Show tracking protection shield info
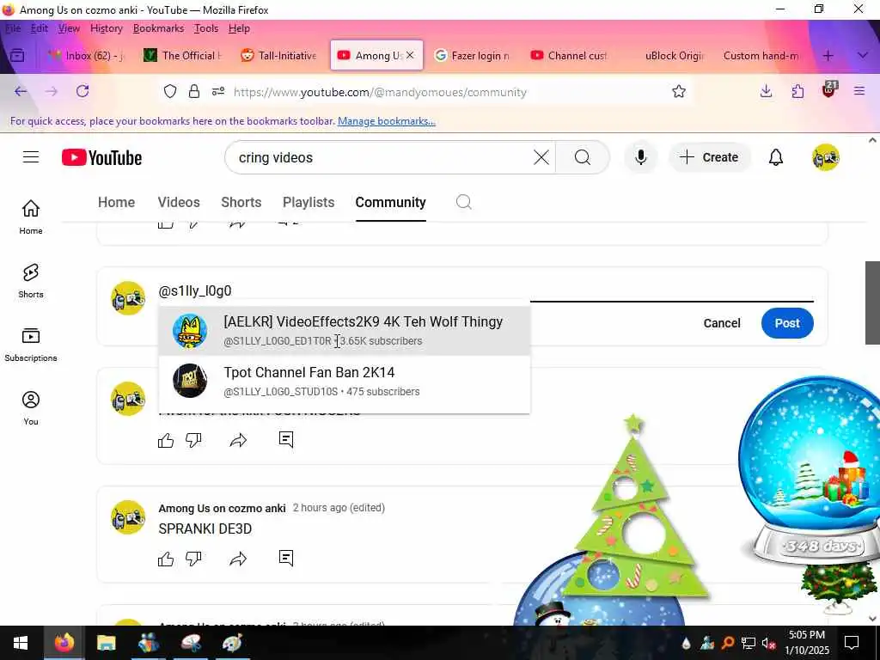Viewport: 880px width, 660px height. [170, 91]
